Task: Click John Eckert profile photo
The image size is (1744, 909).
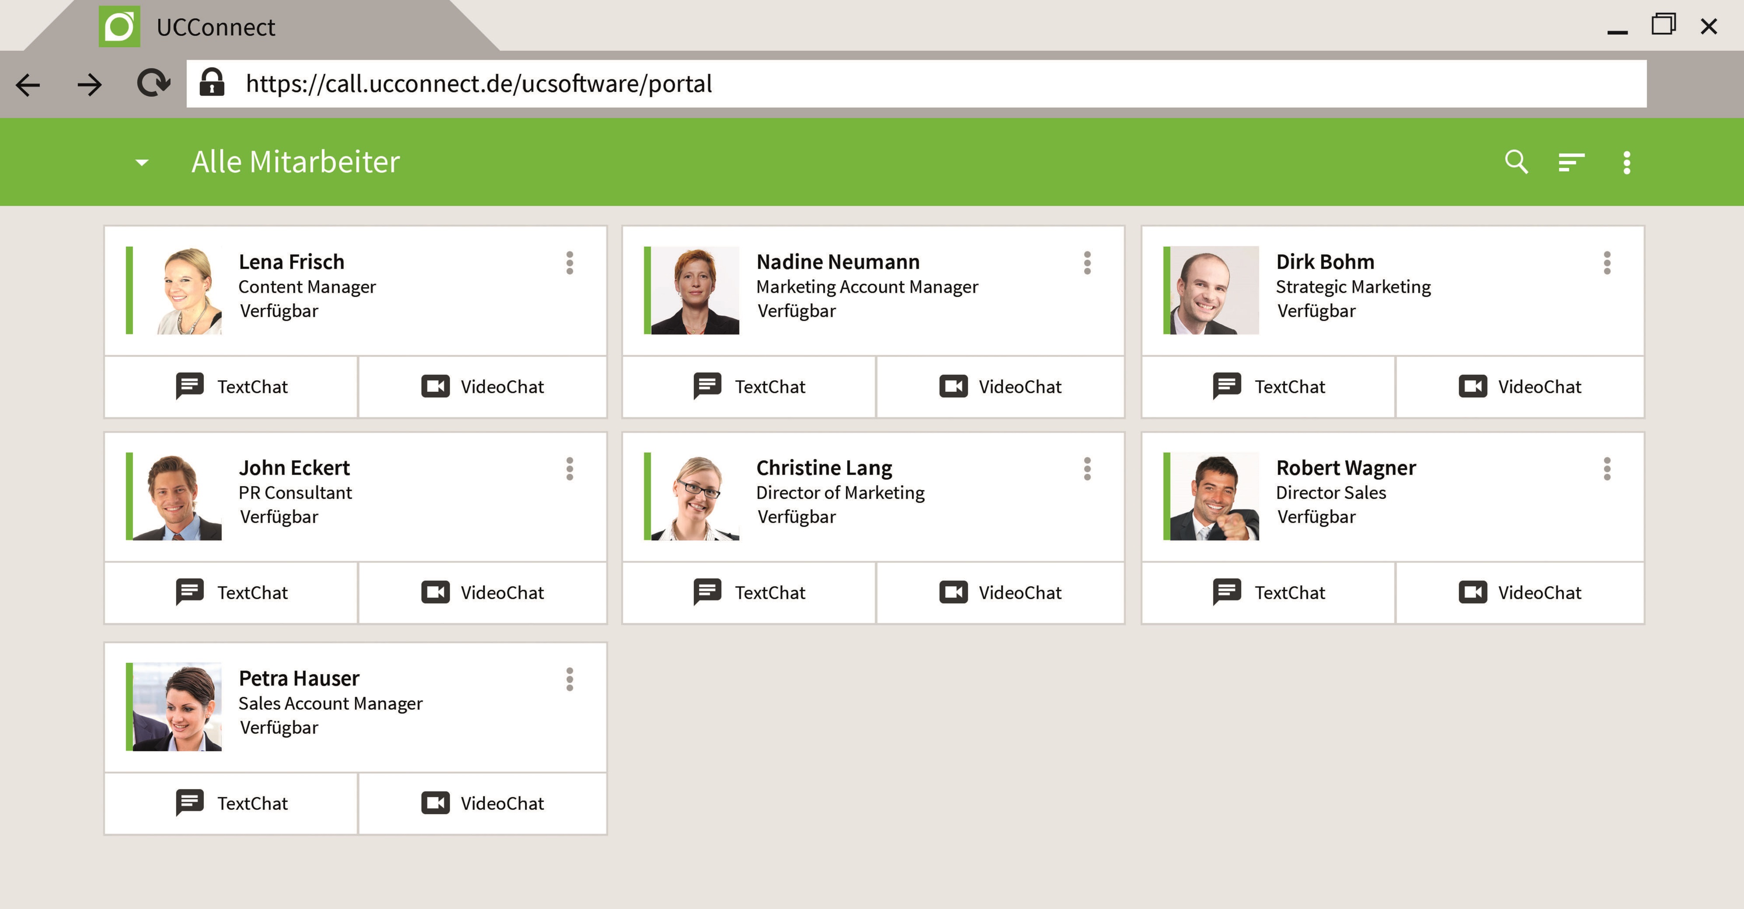Action: point(178,496)
